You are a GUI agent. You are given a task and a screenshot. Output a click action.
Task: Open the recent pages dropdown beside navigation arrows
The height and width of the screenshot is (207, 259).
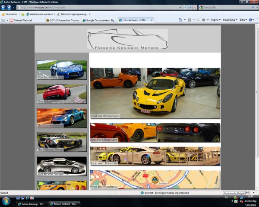(13, 7)
